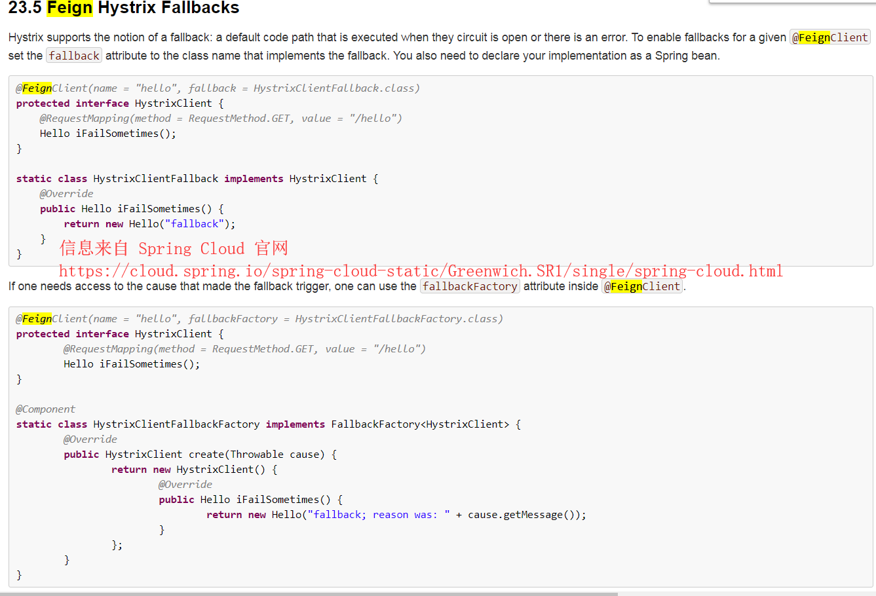Click the sentence starting "If one needs access to the cause"

click(347, 286)
